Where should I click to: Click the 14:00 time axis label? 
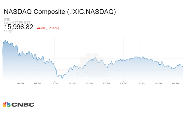158,83
